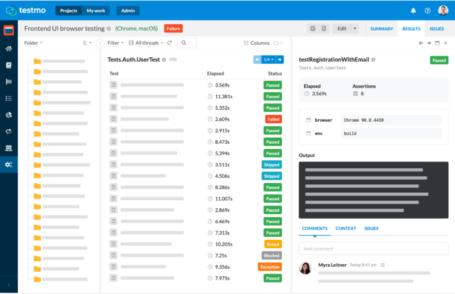Open the Dashboard home icon in sidebar
This screenshot has width=455, height=294.
coord(9,48)
